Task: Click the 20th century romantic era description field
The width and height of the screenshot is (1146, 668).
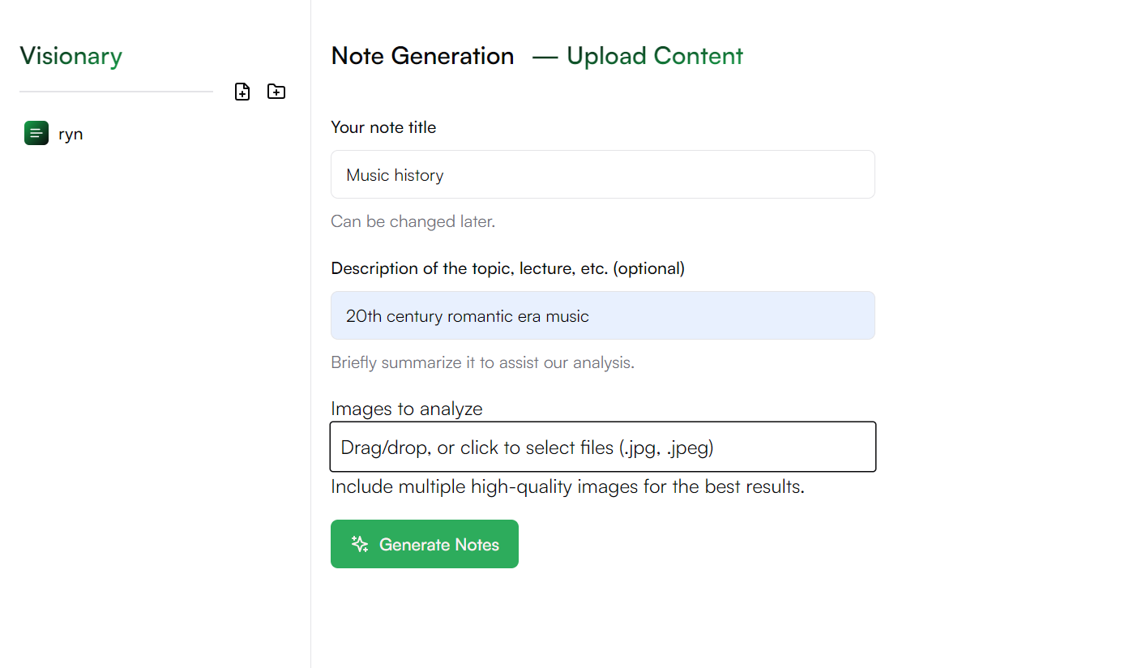Action: [x=602, y=315]
